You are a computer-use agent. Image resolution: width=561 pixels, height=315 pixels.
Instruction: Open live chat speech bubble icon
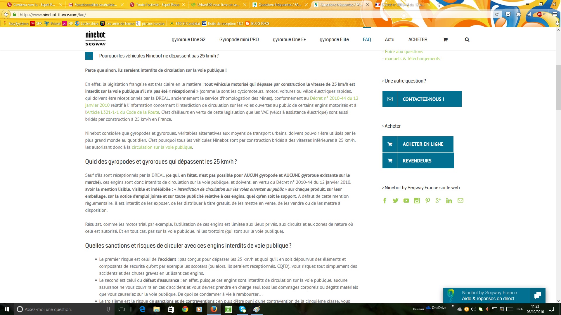(x=538, y=295)
